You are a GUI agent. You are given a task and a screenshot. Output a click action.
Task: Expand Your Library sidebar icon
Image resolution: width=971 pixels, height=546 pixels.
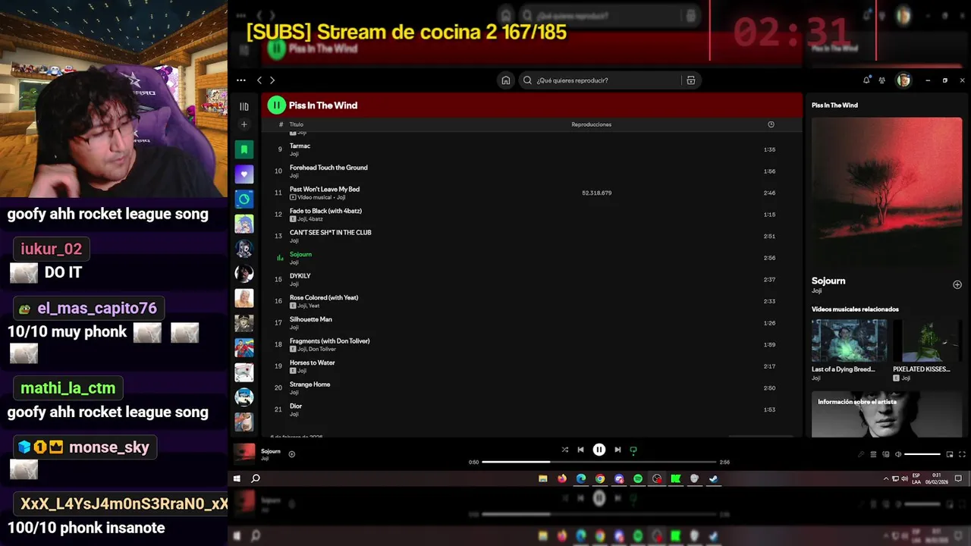[x=244, y=107]
